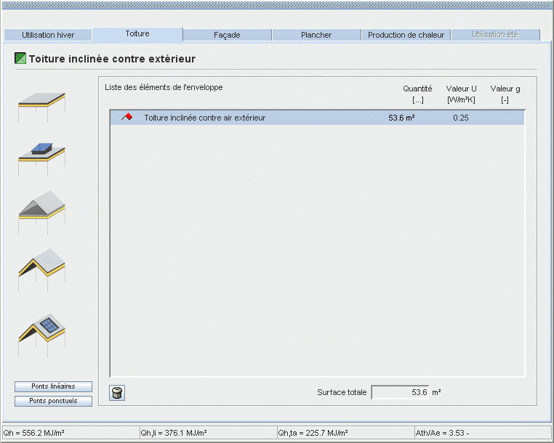
Task: Click the 0.25 U-value cell
Action: click(460, 118)
